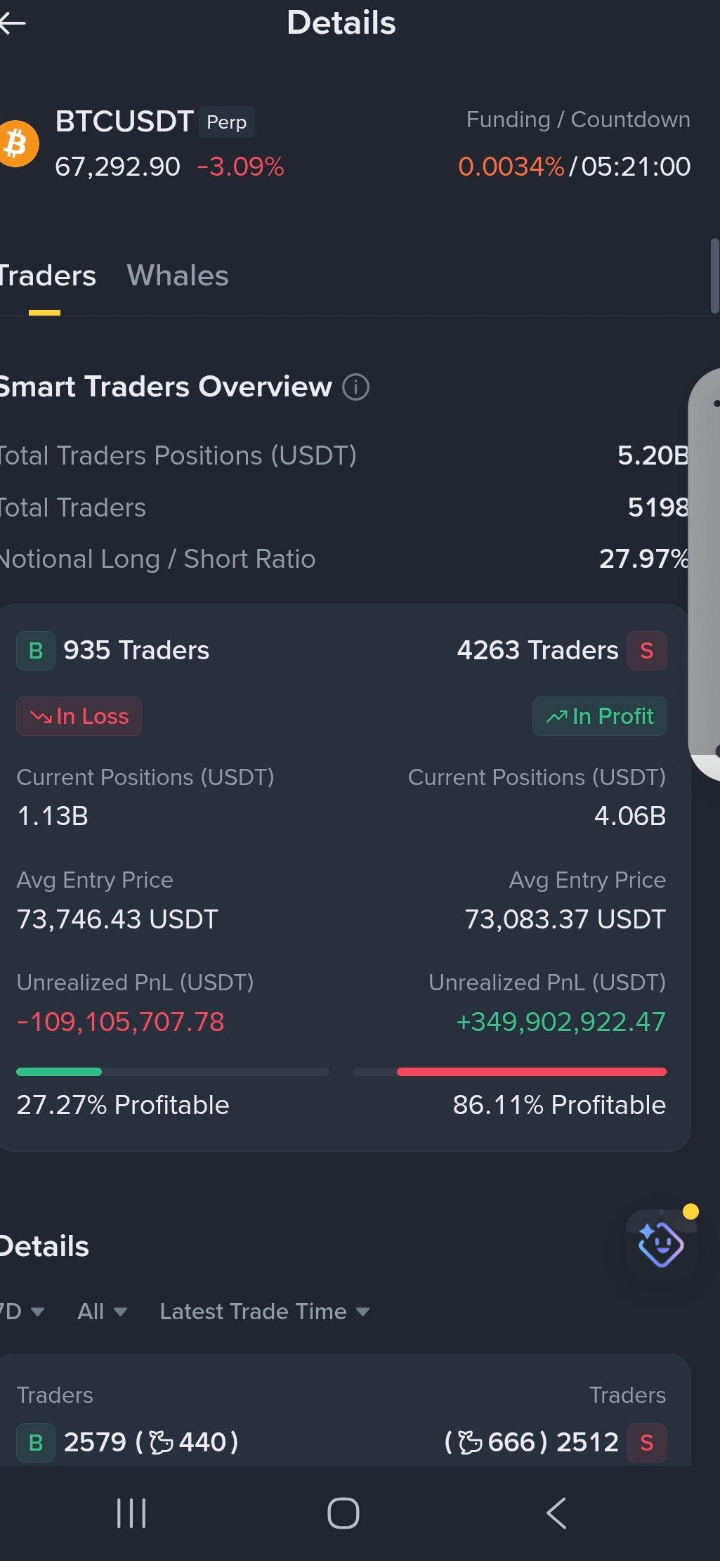This screenshot has height=1561, width=720.
Task: Tap the In Profit tag
Action: [599, 716]
